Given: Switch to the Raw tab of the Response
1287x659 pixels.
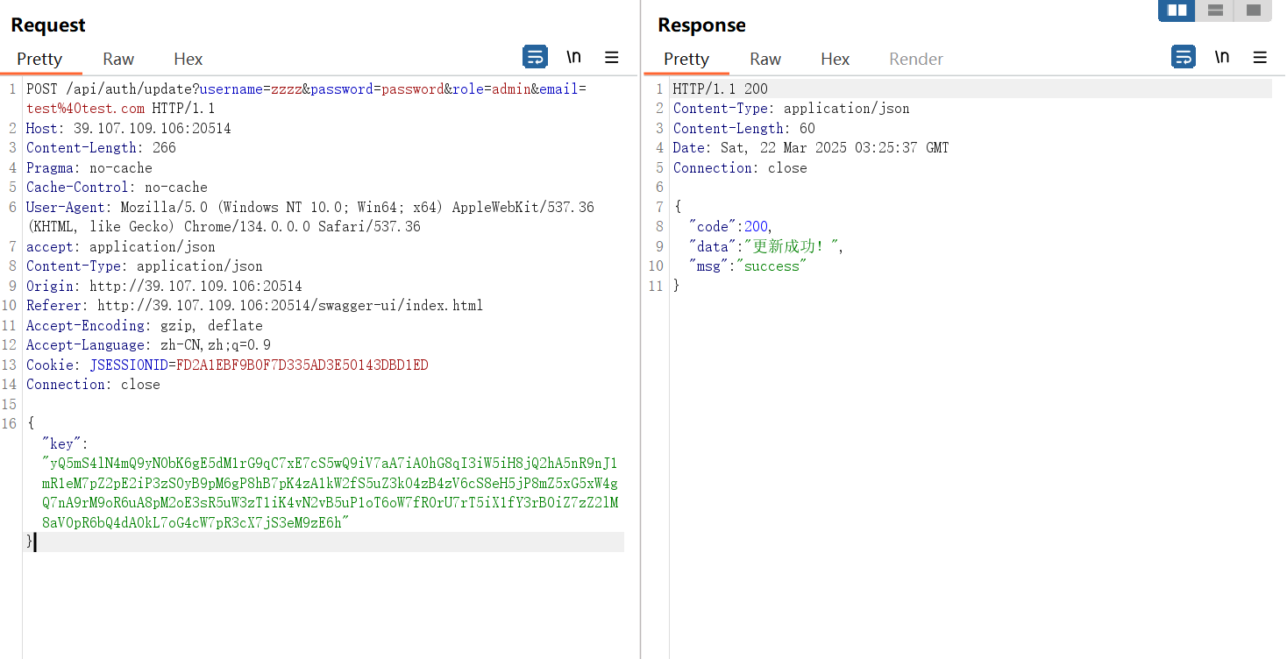Looking at the screenshot, I should (764, 59).
